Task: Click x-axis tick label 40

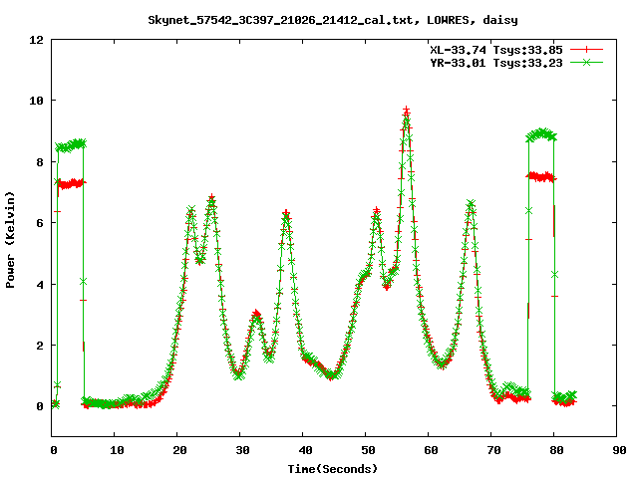Action: click(306, 450)
